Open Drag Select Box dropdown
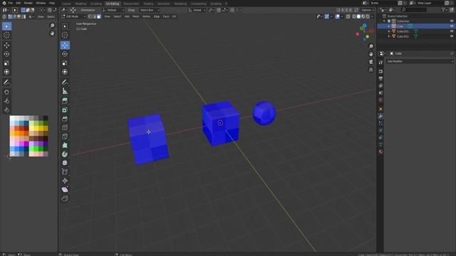Screen dimensions: 456x256 pos(150,10)
